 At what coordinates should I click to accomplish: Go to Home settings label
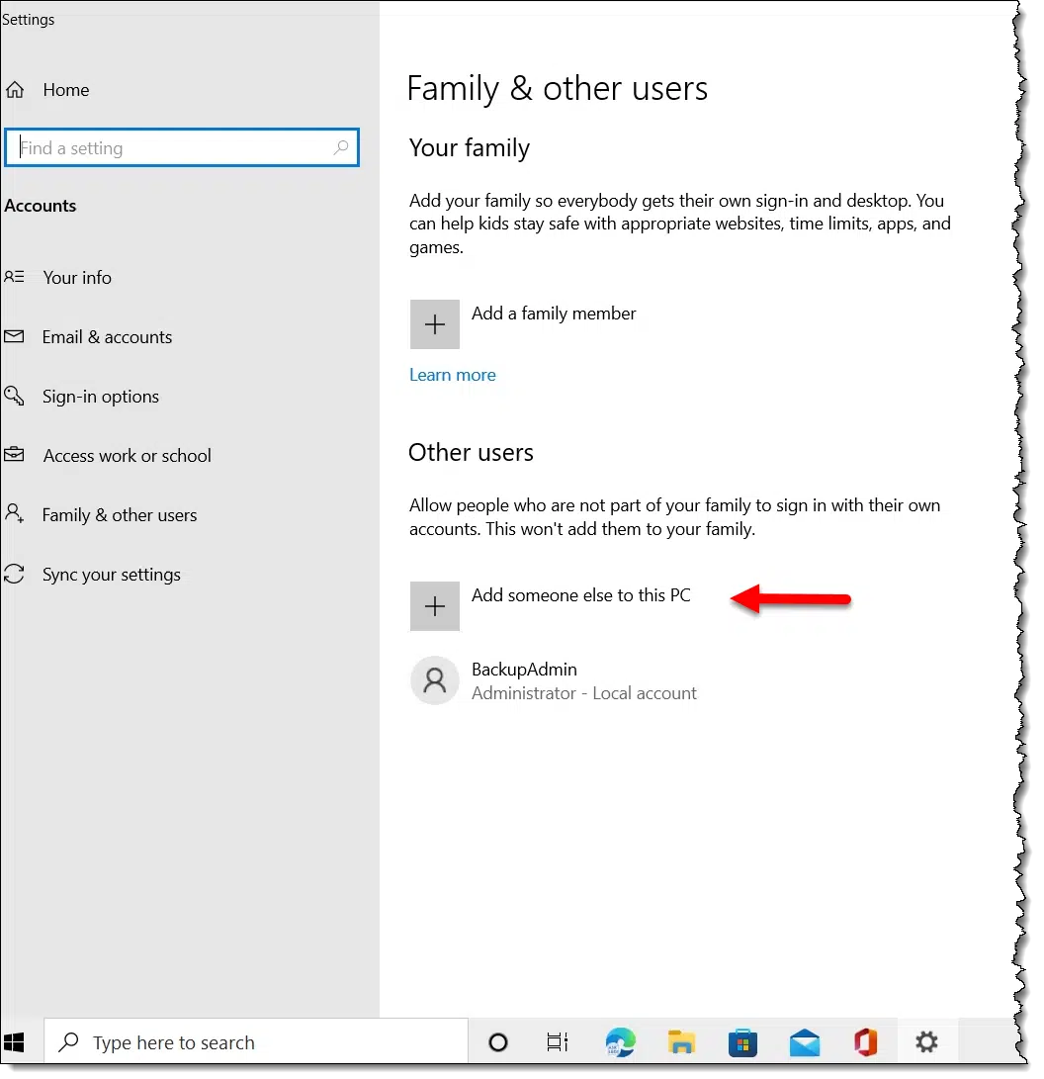click(x=66, y=90)
